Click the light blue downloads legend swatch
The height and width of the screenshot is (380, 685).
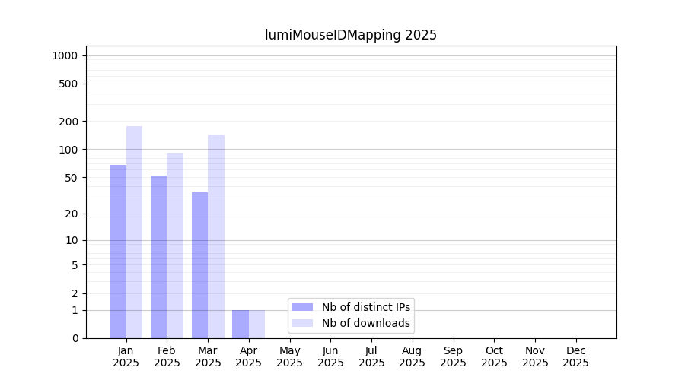click(302, 323)
